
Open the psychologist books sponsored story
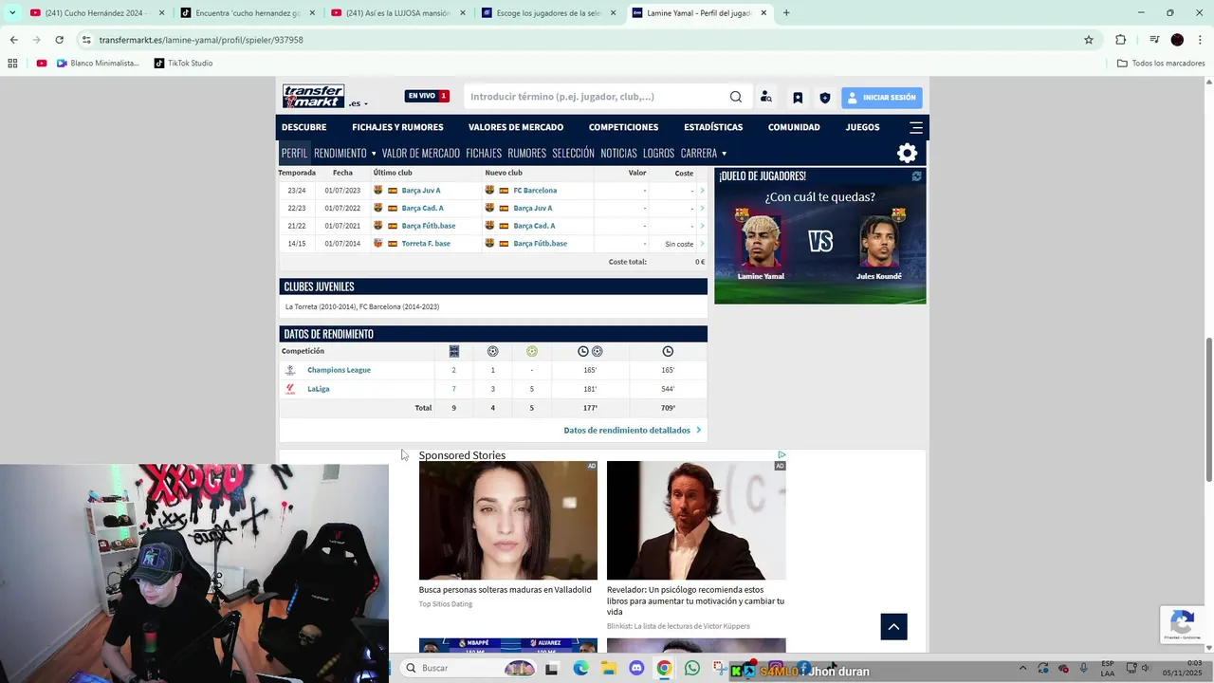696,545
